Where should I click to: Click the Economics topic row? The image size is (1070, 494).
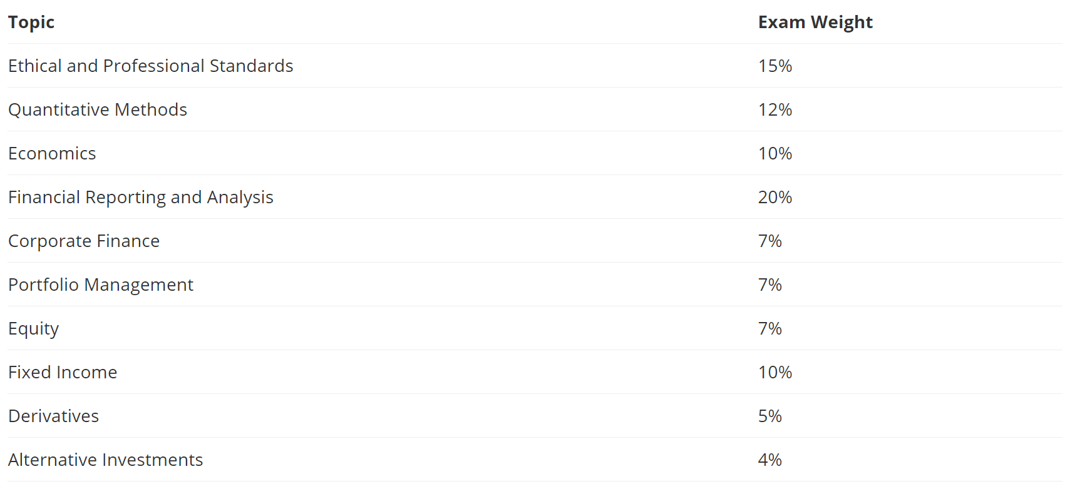pos(52,154)
